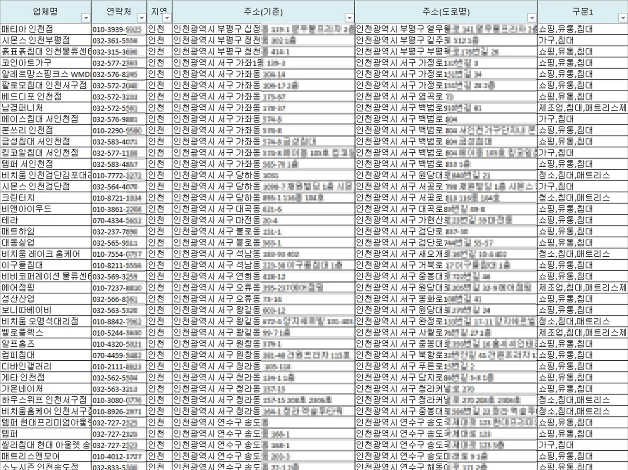Click the 팔로모침대 인천서구점 cell
The width and height of the screenshot is (628, 470).
pos(46,85)
